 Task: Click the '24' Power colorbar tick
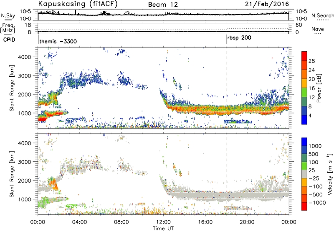coord(311,70)
